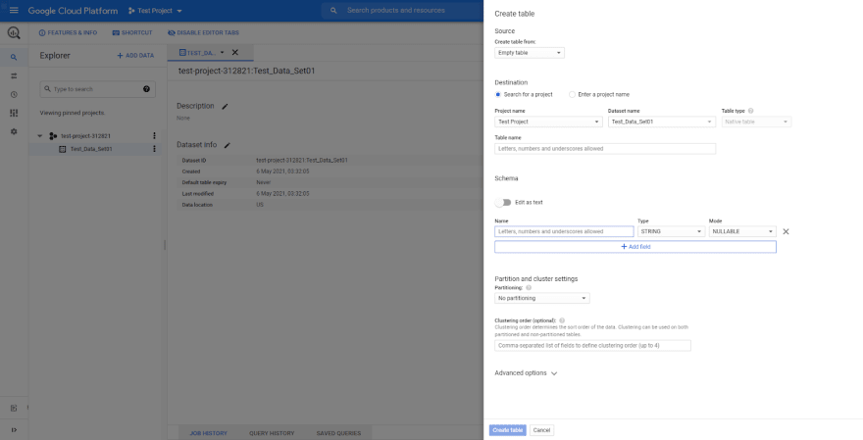Switch to the TEST_DA.. editor tab

(x=197, y=53)
